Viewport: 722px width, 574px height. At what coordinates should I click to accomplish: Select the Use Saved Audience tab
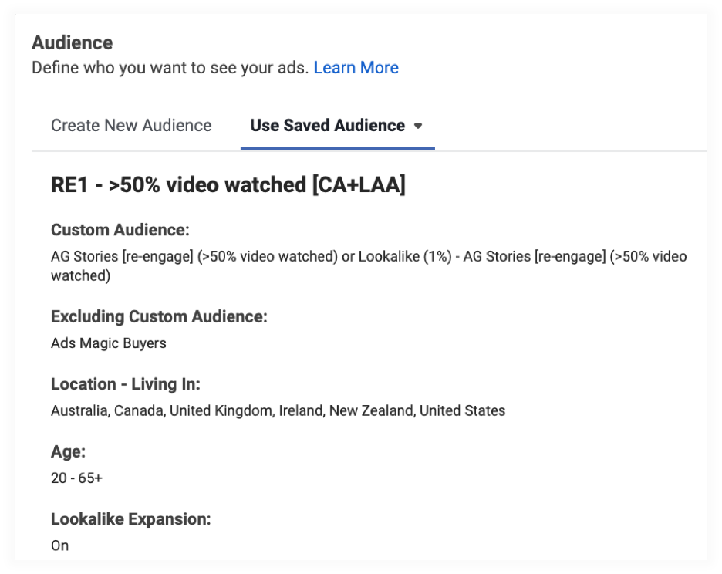pyautogui.click(x=327, y=126)
